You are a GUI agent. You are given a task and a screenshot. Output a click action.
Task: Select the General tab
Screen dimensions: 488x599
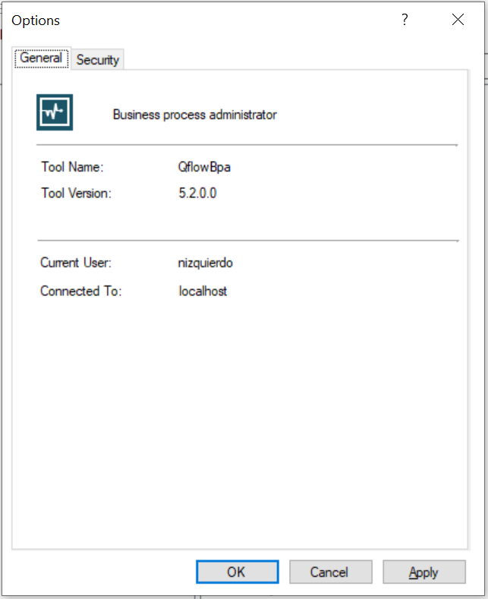pyautogui.click(x=41, y=58)
